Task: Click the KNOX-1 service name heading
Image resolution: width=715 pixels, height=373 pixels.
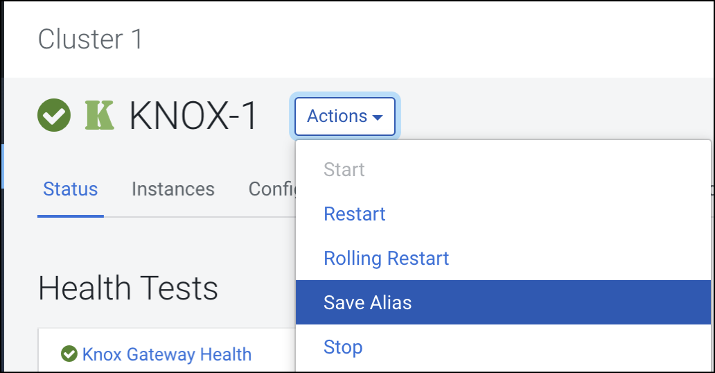Action: click(193, 116)
